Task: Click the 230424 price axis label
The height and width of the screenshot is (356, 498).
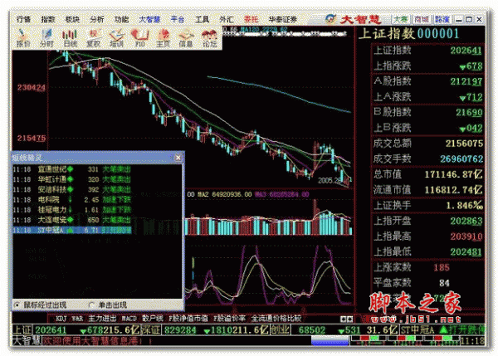Action: point(32,88)
